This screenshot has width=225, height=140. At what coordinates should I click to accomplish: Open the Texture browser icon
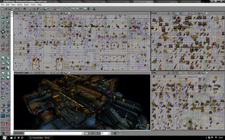pos(45,9)
